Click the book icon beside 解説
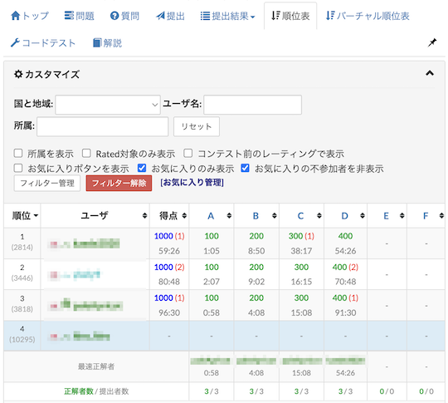 click(x=97, y=43)
